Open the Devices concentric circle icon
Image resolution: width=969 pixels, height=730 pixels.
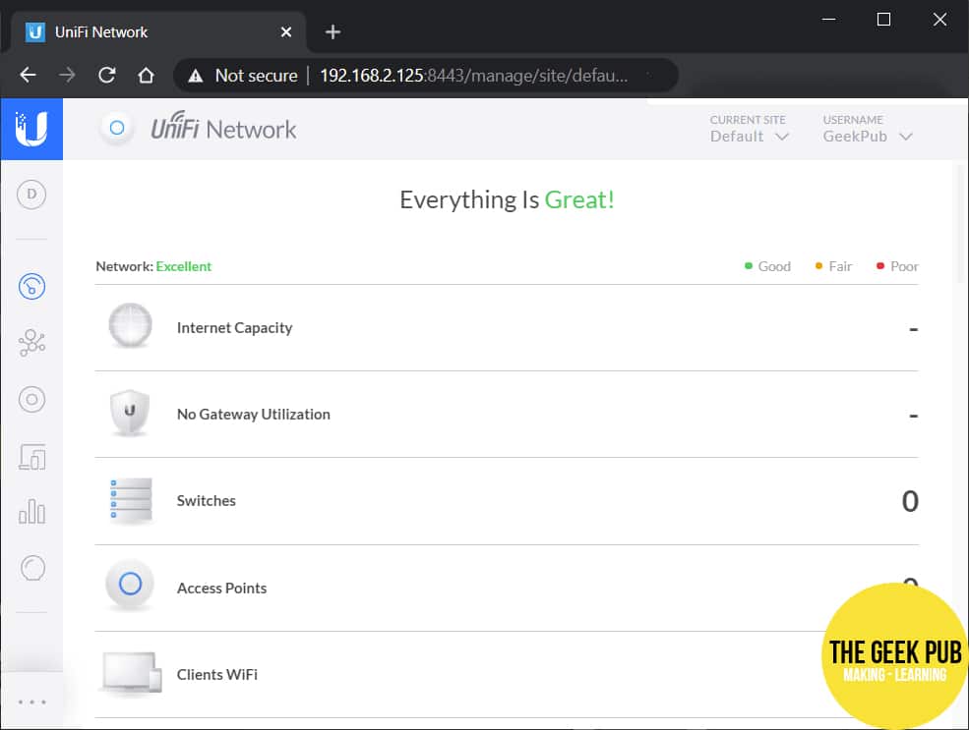point(31,399)
